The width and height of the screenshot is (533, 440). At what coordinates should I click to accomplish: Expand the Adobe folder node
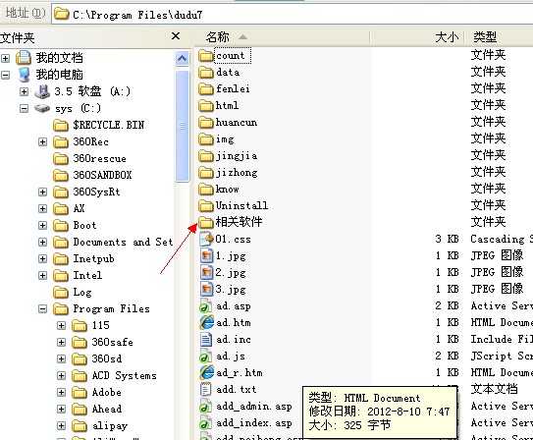pos(61,393)
